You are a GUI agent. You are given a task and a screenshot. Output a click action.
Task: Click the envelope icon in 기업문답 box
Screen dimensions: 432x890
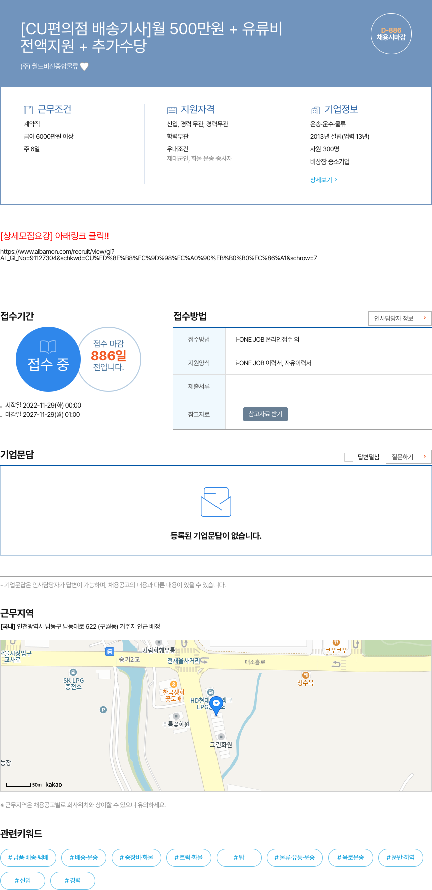tap(216, 502)
